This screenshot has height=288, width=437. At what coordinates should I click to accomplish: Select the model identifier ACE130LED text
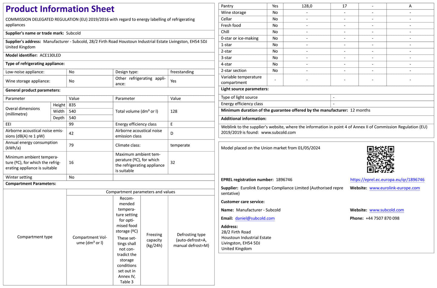pos(50,55)
